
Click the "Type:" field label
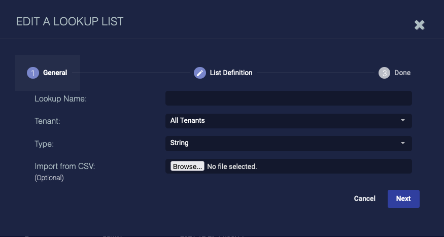(44, 144)
